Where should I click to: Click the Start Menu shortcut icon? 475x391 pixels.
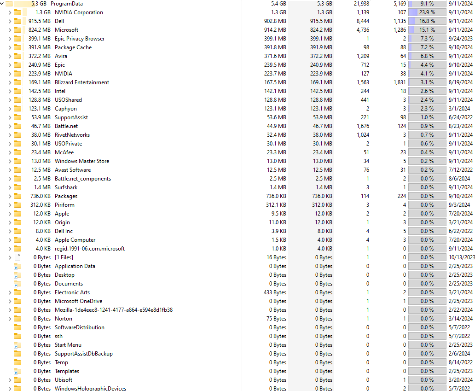tap(17, 345)
